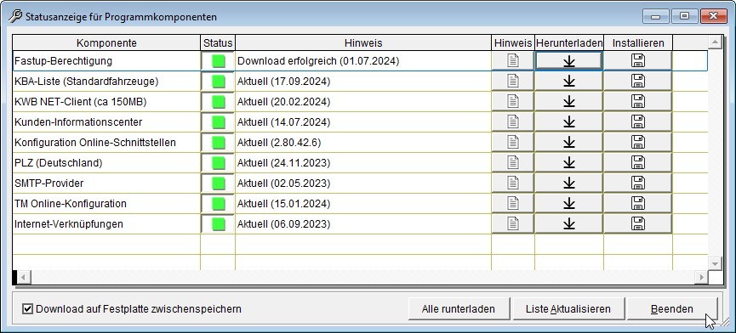Click the Installieren column header
The image size is (736, 333).
(x=638, y=43)
